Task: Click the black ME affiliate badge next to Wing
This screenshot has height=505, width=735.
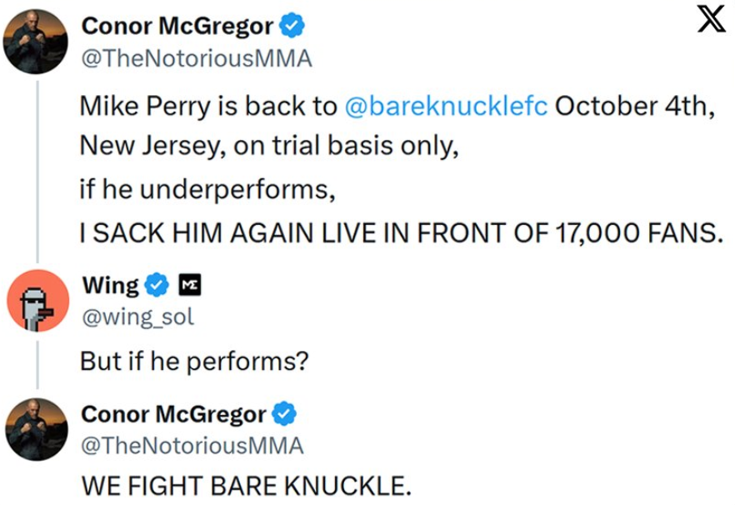Action: click(190, 286)
